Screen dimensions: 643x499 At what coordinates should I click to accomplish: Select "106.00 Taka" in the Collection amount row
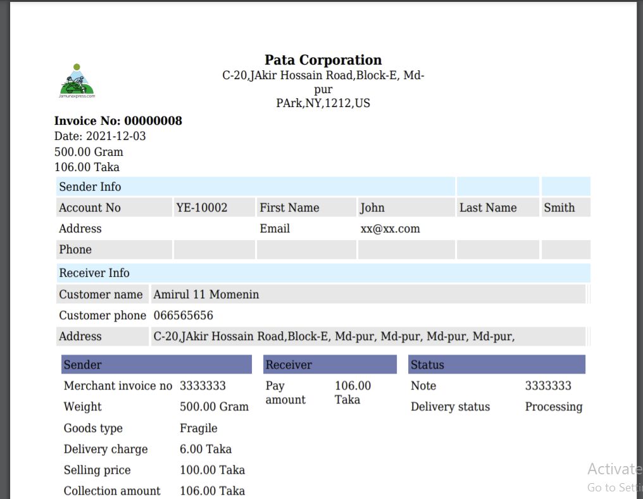tap(213, 491)
